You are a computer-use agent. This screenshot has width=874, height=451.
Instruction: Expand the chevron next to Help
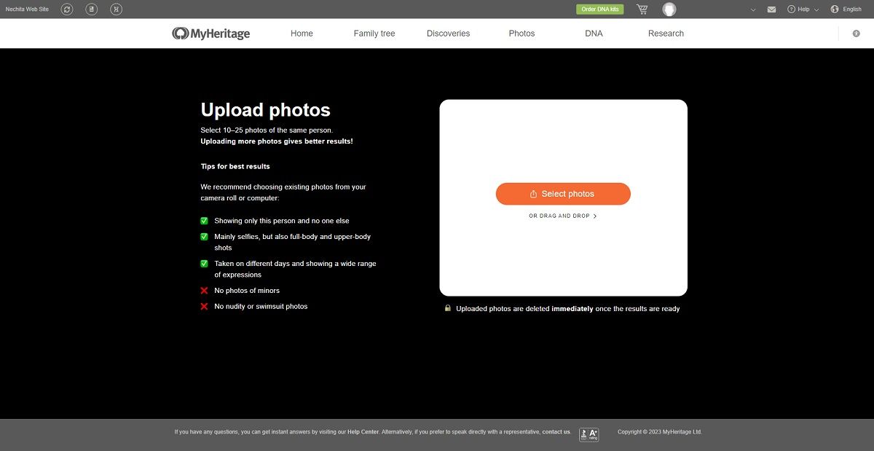[x=816, y=9]
